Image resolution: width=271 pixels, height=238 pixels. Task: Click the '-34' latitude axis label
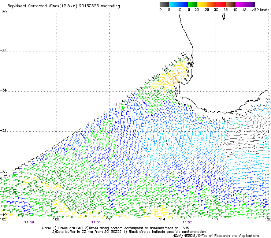pos(3,90)
